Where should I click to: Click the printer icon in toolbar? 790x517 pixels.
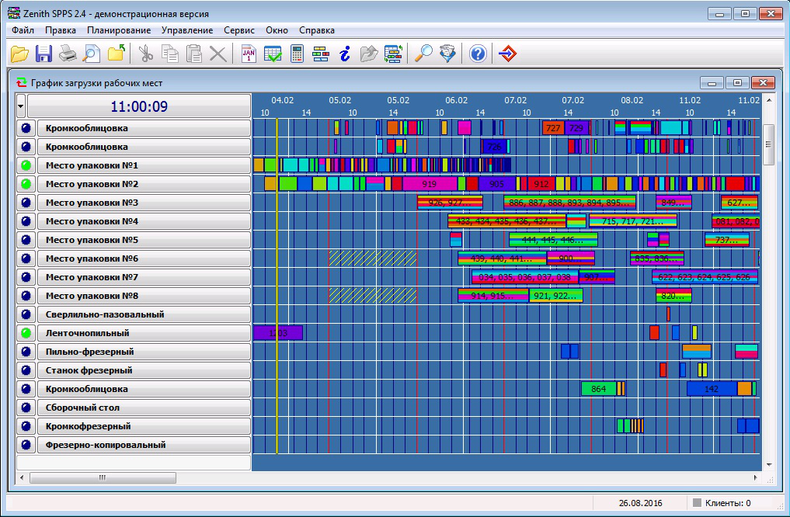click(68, 54)
